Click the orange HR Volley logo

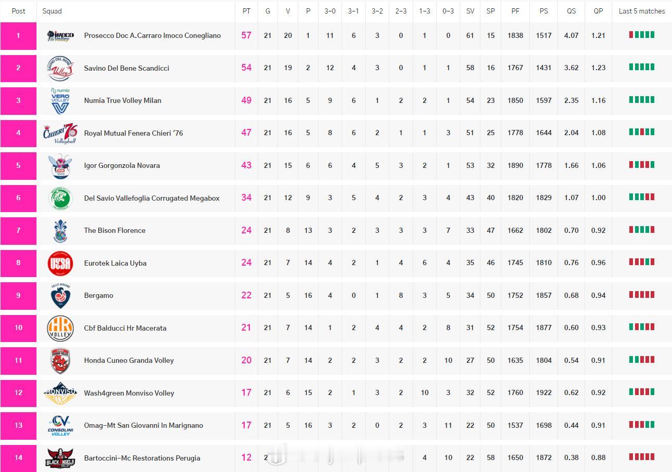pos(60,328)
